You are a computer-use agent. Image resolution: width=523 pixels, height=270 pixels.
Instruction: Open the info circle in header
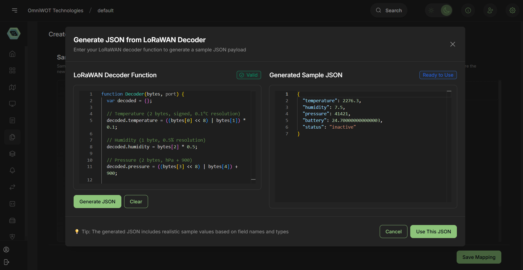(x=468, y=10)
